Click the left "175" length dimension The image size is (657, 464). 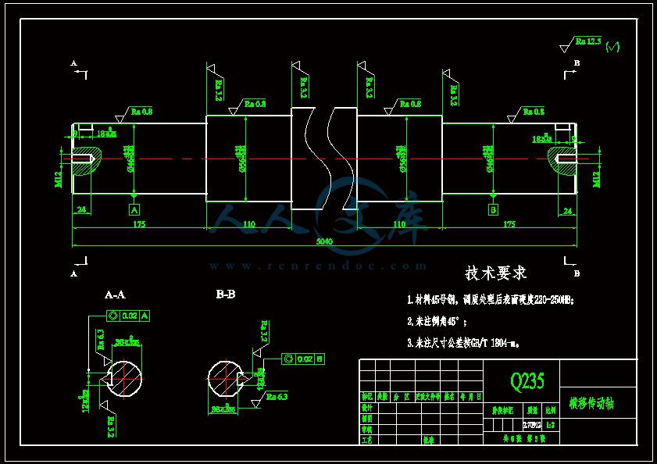pyautogui.click(x=139, y=224)
